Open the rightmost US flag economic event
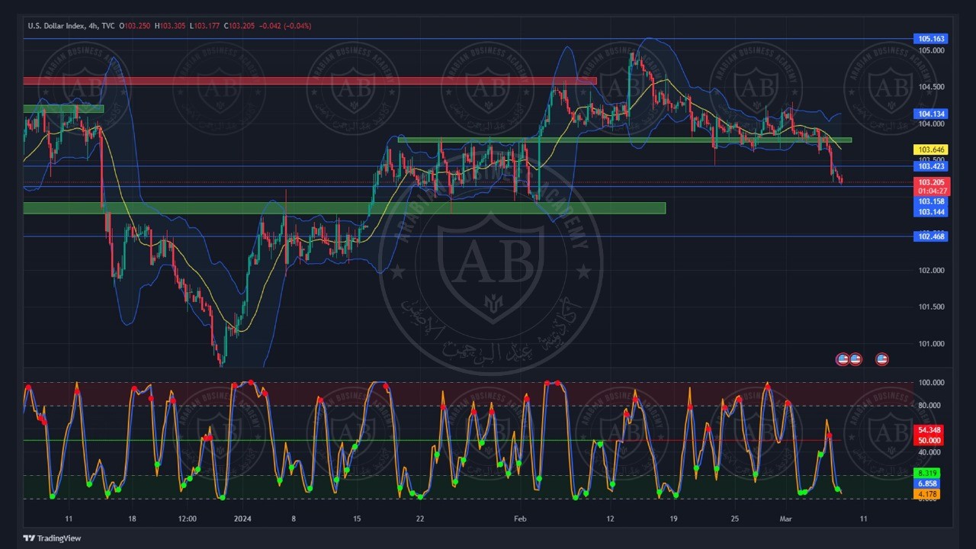The width and height of the screenshot is (976, 549). [882, 359]
